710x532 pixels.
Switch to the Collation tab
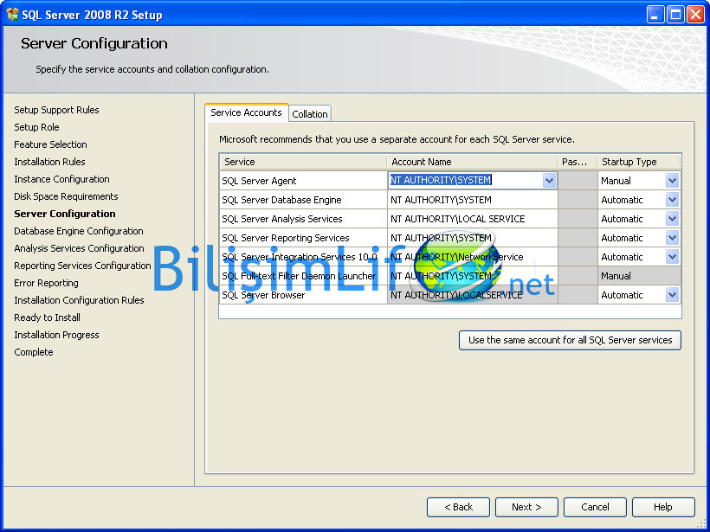click(310, 114)
